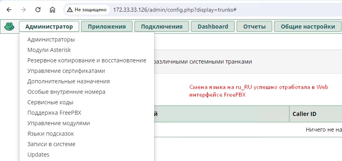
Task: Open Резервное копирование и восстановление
Action: click(86, 60)
